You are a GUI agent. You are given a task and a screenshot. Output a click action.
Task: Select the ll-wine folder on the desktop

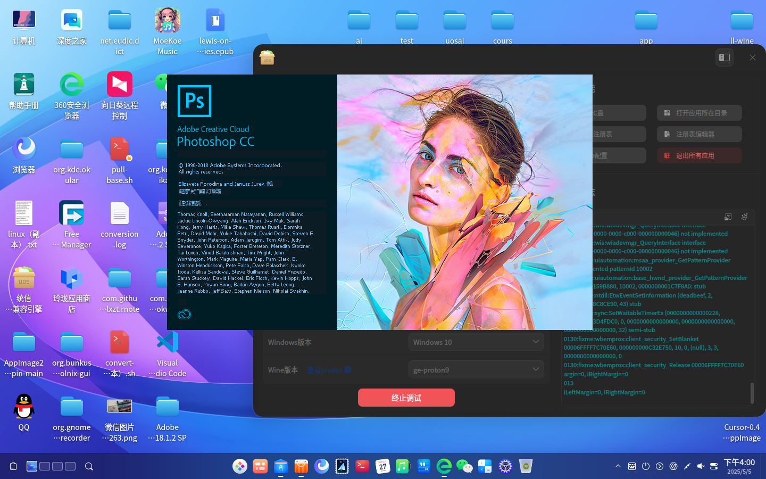point(742,27)
